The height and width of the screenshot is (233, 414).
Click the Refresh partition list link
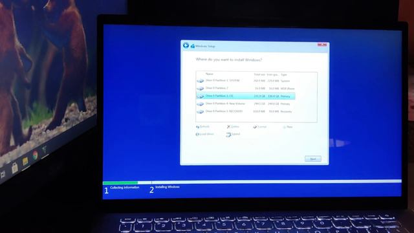[x=202, y=127]
